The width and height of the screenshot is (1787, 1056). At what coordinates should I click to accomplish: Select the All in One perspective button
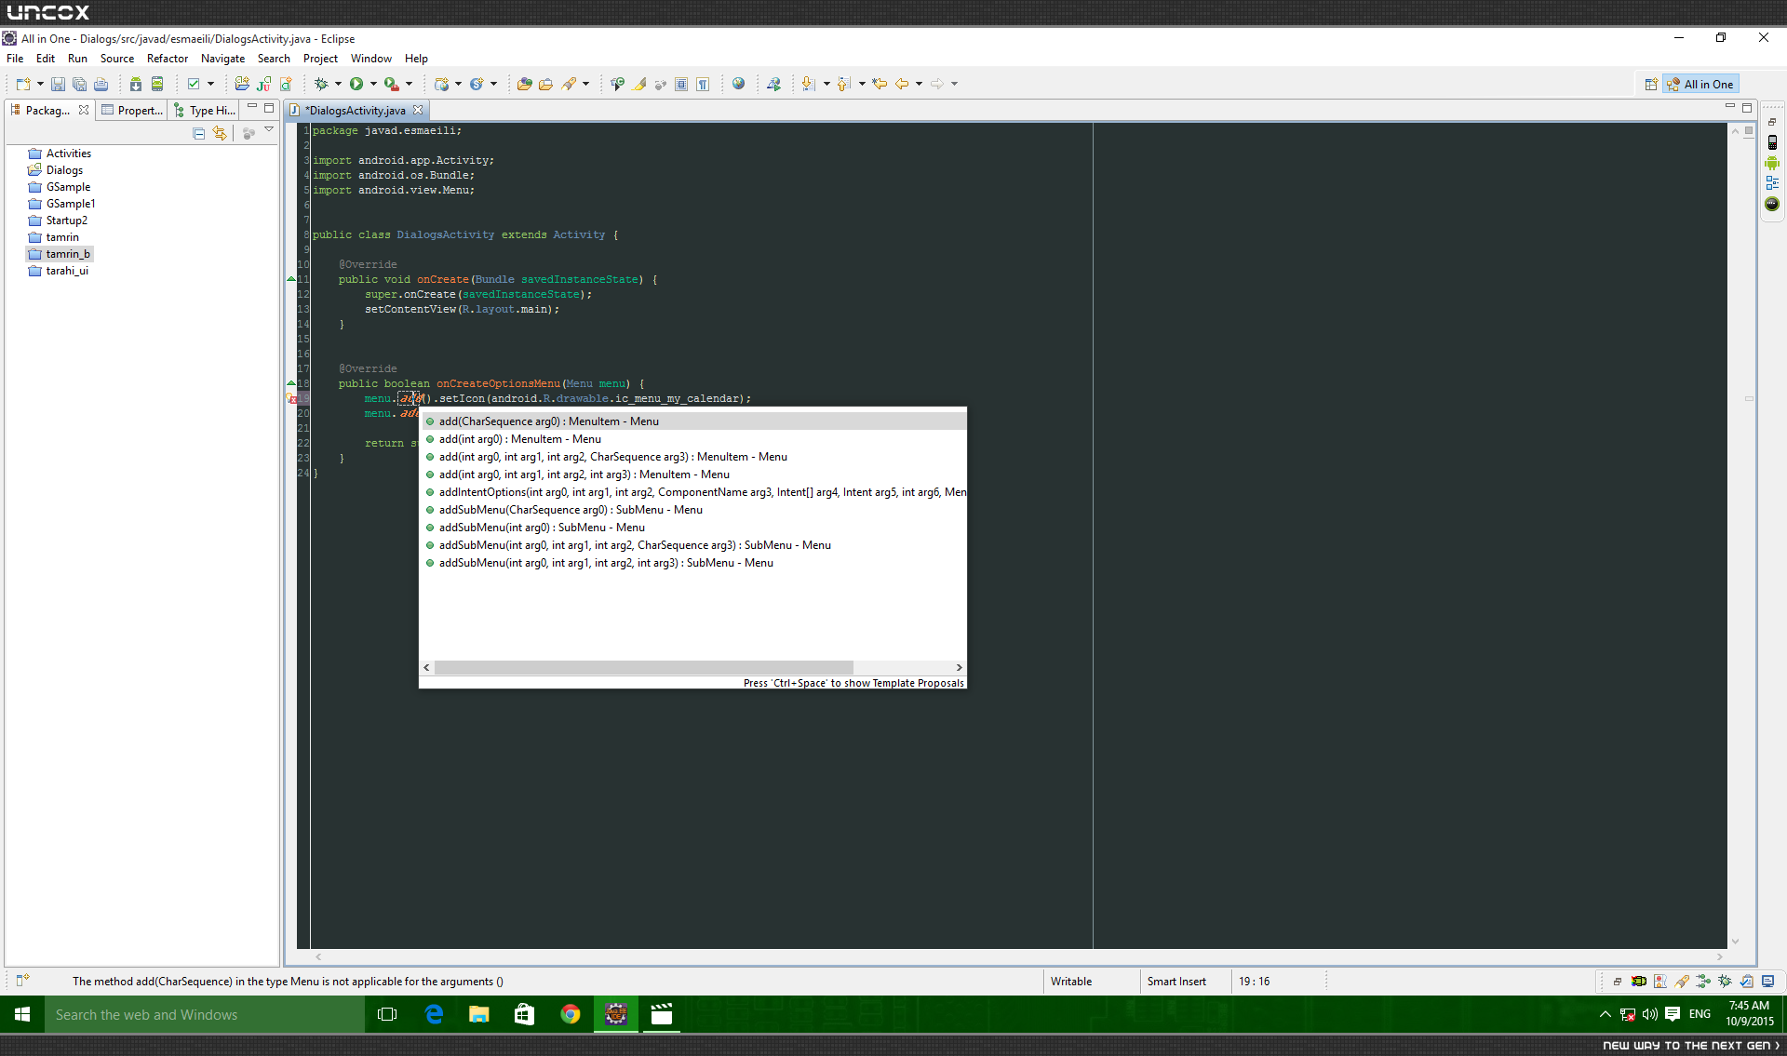tap(1700, 85)
